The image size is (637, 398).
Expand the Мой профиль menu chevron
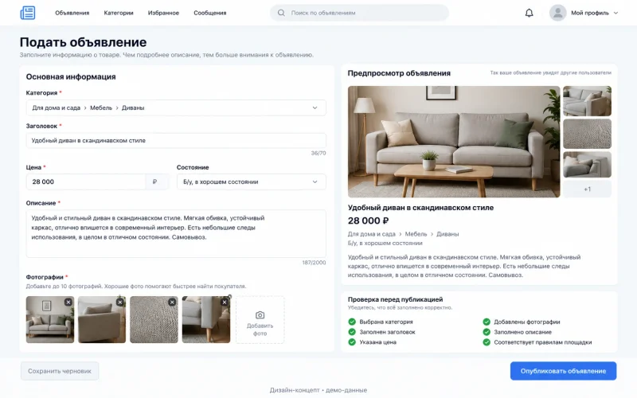pyautogui.click(x=616, y=13)
